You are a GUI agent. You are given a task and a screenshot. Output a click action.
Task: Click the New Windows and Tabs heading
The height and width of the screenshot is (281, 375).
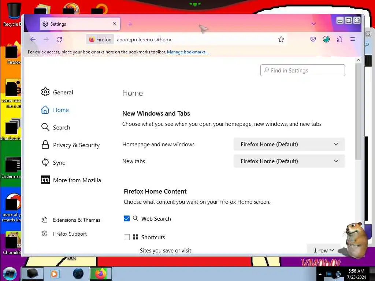pyautogui.click(x=156, y=113)
